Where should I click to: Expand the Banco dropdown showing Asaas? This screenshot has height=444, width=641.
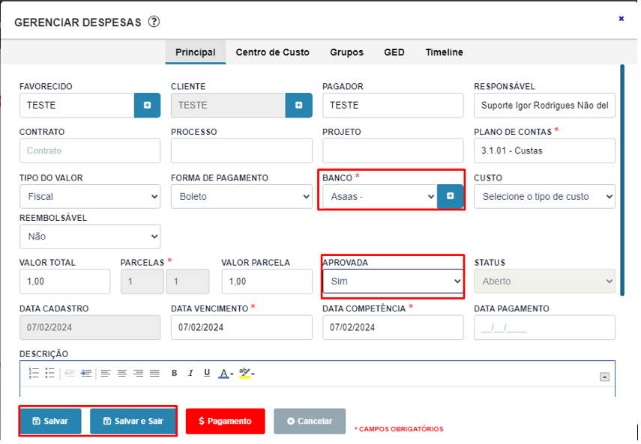380,196
